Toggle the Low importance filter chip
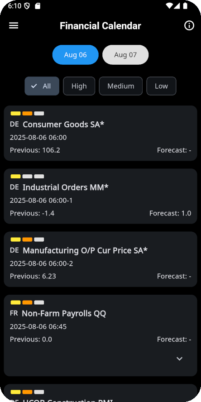This screenshot has height=402, width=201. tap(161, 86)
